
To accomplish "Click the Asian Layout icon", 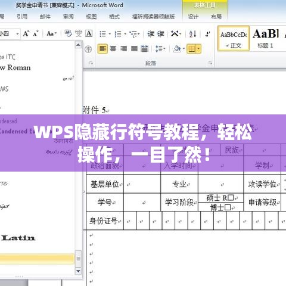I will pyautogui.click(x=175, y=34).
